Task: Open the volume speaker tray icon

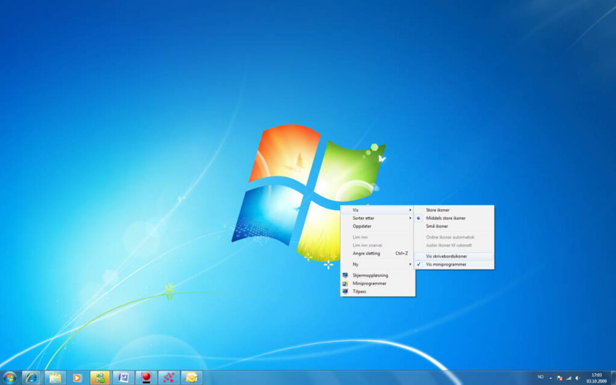Action: 577,378
